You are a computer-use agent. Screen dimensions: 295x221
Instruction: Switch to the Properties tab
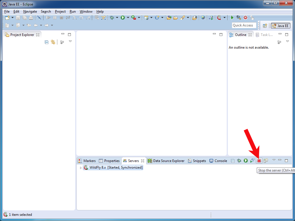109,161
